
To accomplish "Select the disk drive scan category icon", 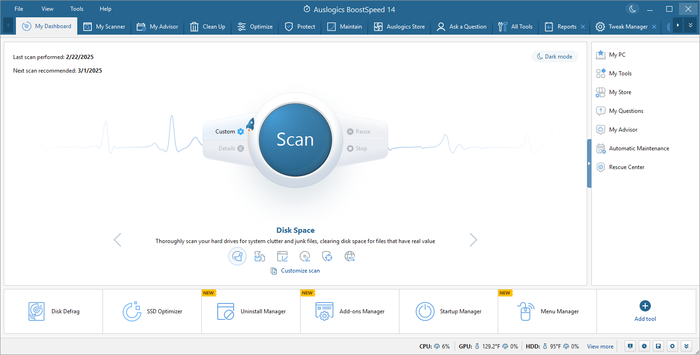I will point(305,256).
